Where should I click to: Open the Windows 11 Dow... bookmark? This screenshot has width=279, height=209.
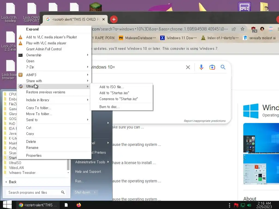178,38
